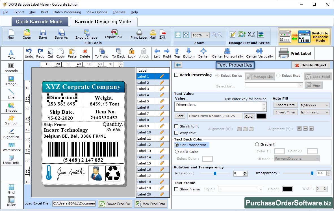Toggle the Grid display
This screenshot has width=334, height=211.
click(11, 189)
